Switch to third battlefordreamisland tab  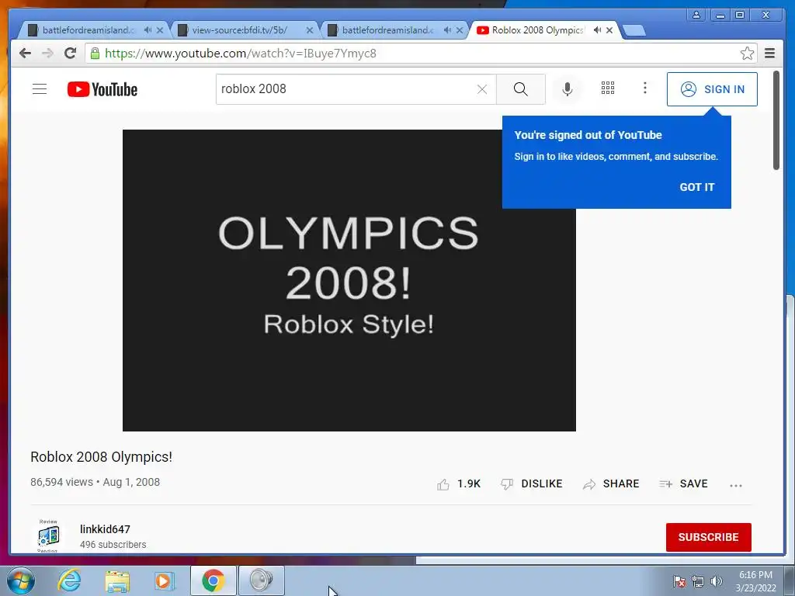388,30
